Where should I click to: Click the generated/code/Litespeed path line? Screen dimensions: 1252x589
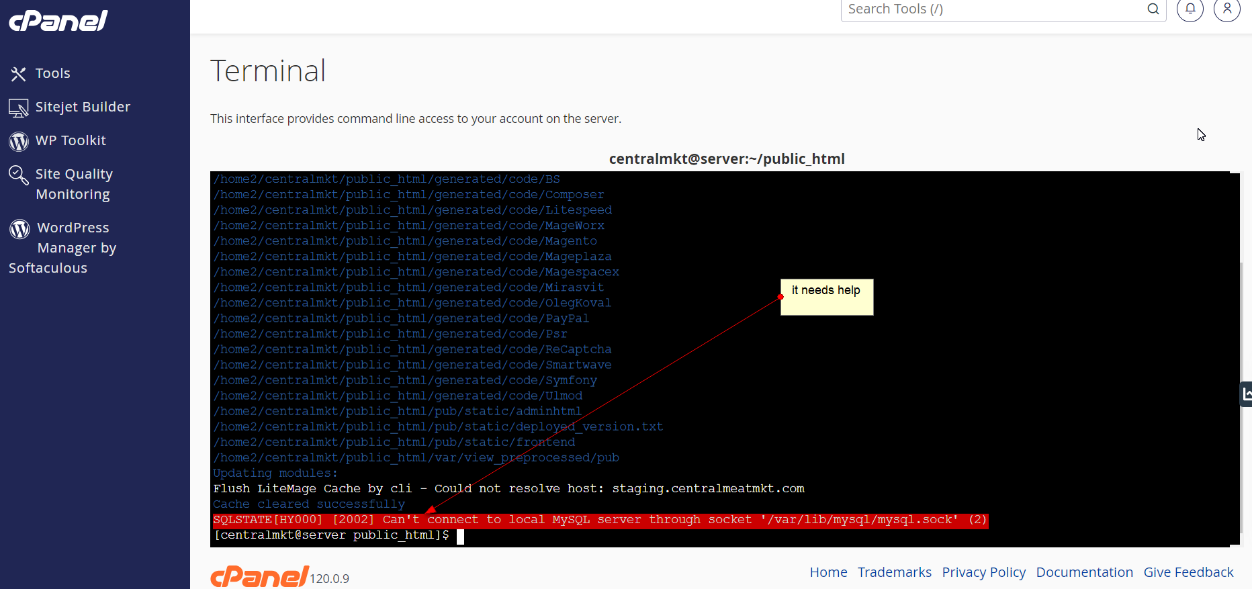[x=412, y=210]
